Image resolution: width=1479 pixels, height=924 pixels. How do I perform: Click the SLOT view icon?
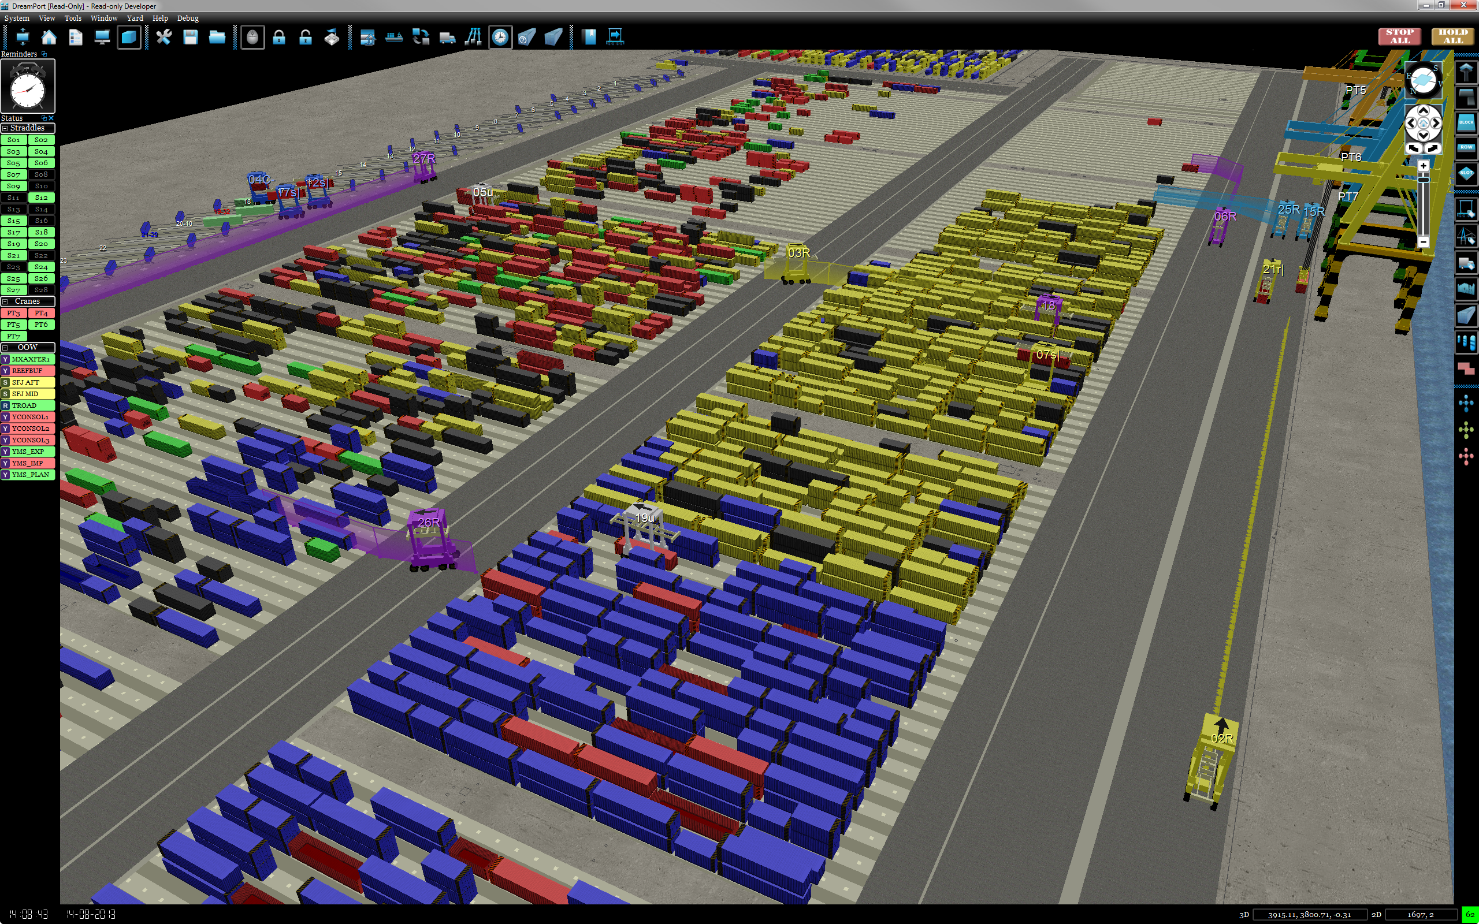[1466, 174]
